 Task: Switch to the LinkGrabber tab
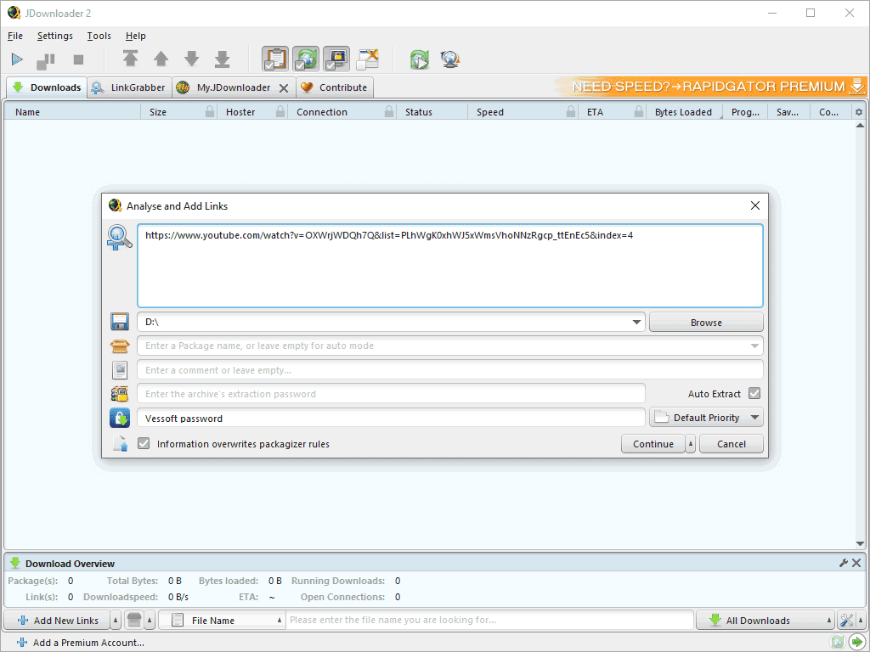(x=128, y=87)
